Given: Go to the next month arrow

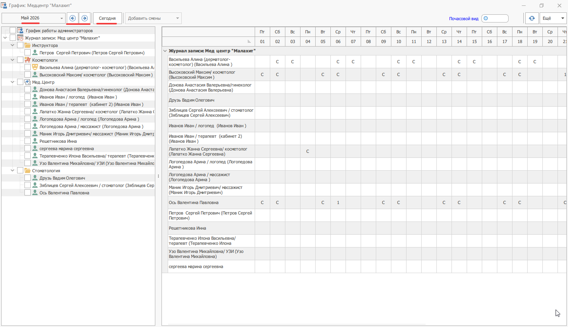Looking at the screenshot, I should point(85,18).
